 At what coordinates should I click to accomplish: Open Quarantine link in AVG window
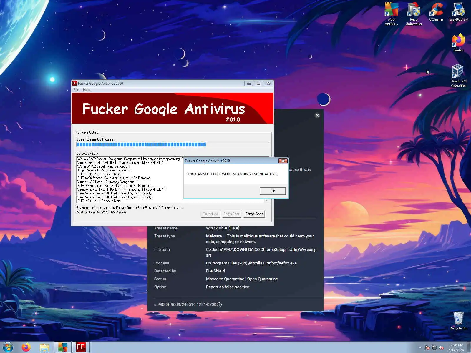point(262,279)
